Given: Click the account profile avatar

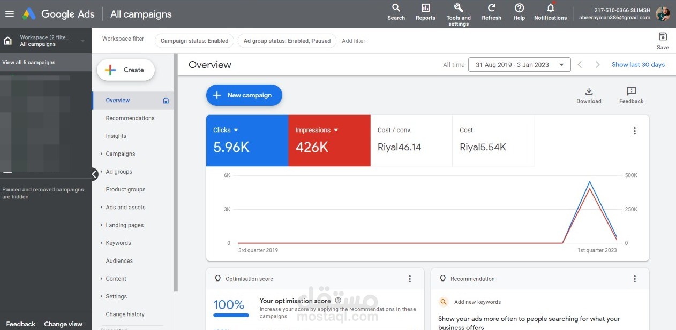Looking at the screenshot, I should pos(663,14).
